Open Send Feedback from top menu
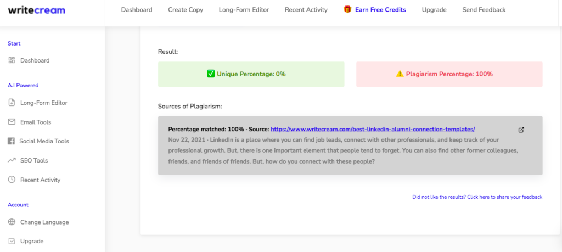Viewport: 562px width, 252px height. click(484, 10)
